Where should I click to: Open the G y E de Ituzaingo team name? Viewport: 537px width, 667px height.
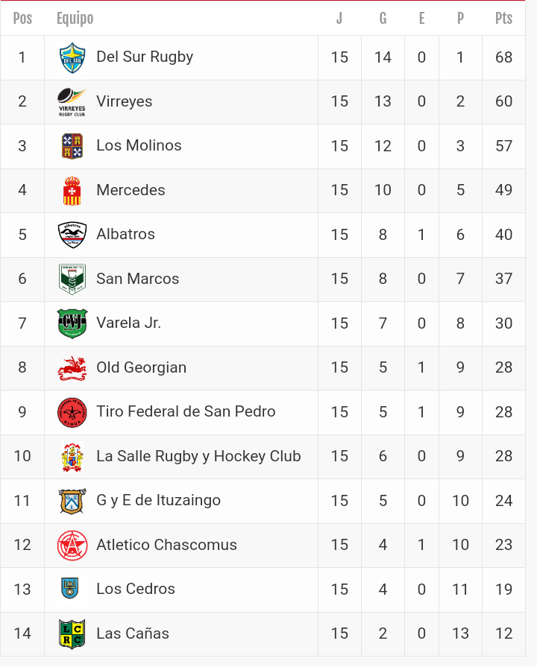pyautogui.click(x=158, y=501)
